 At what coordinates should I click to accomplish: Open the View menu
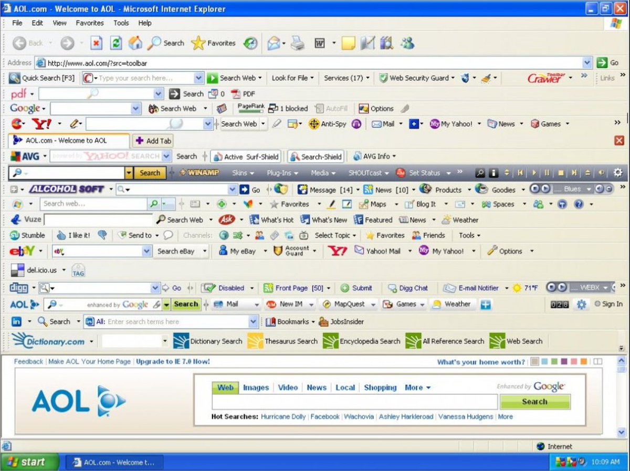click(x=59, y=23)
